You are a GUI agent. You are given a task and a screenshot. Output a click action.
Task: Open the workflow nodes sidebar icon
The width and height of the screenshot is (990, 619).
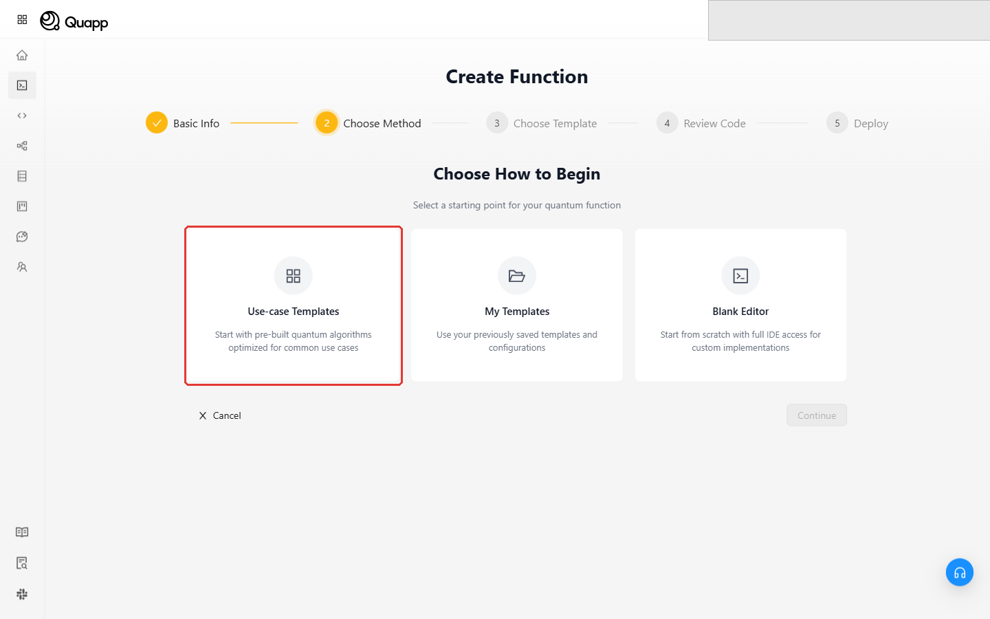tap(22, 146)
